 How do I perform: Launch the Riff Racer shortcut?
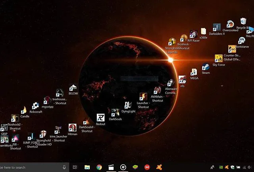(193, 34)
